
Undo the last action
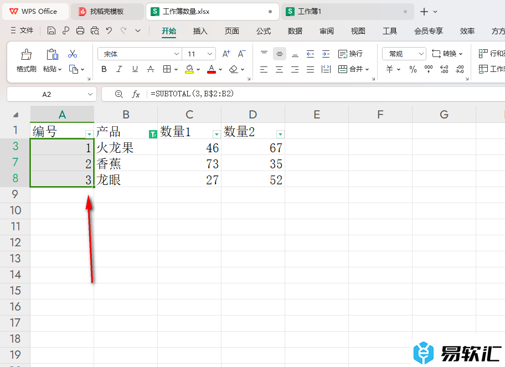tap(109, 30)
